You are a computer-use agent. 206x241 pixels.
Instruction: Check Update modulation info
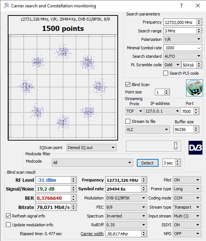8,225
